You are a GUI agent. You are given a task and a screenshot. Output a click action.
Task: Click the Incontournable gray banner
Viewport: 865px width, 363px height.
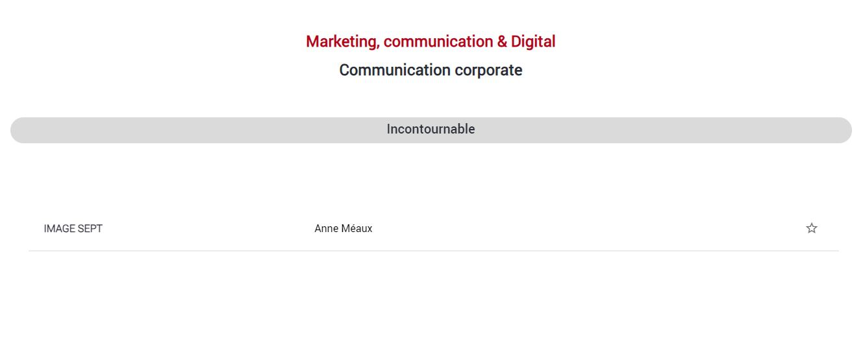point(431,130)
